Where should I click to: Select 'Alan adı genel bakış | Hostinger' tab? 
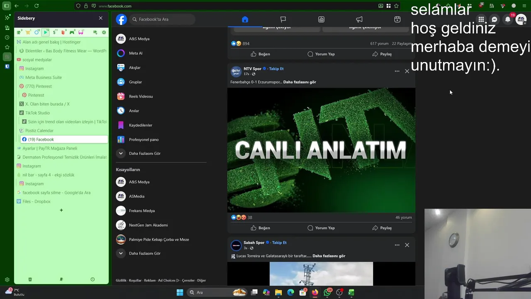click(x=61, y=42)
